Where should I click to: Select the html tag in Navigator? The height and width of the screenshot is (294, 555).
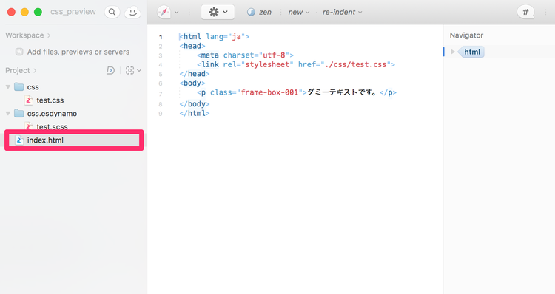[472, 52]
